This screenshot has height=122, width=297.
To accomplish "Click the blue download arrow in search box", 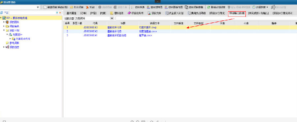I will point(57,13).
